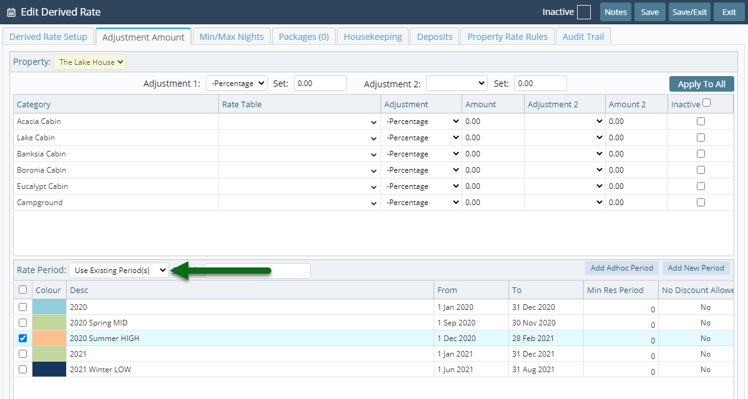Toggle the Inactive column header checkbox
748x399 pixels.
706,103
